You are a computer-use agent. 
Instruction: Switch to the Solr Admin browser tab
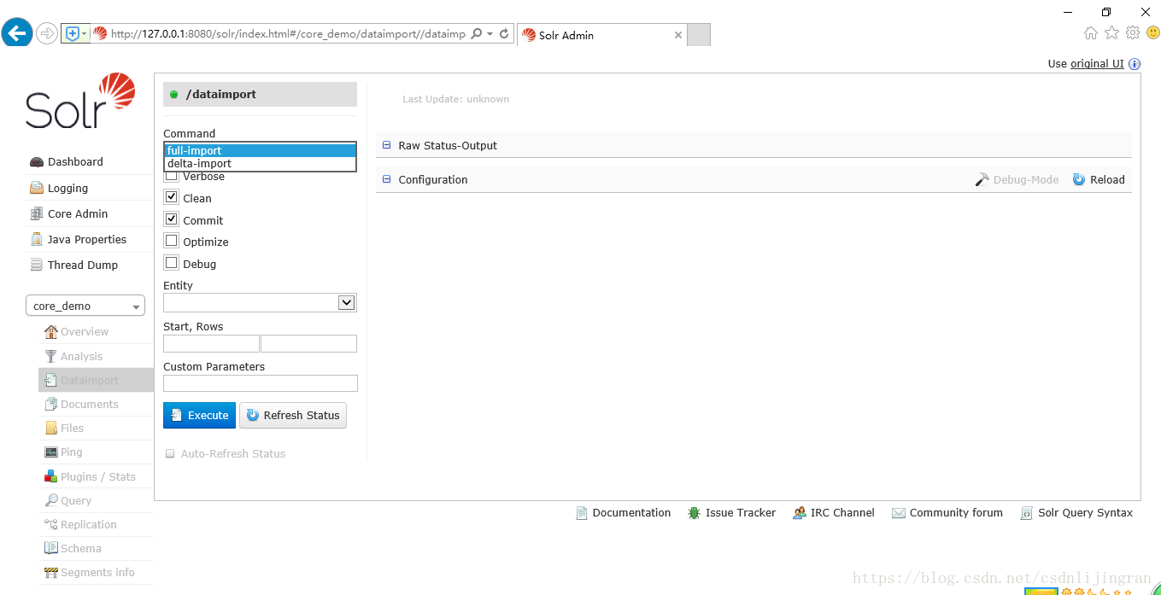point(601,35)
